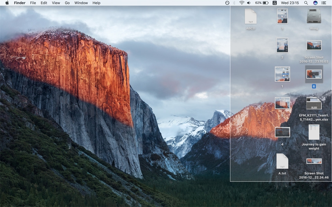Select Screen Shot 23.15.03 thumbnail
Image resolution: width=332 pixels, height=207 pixels.
314,45
